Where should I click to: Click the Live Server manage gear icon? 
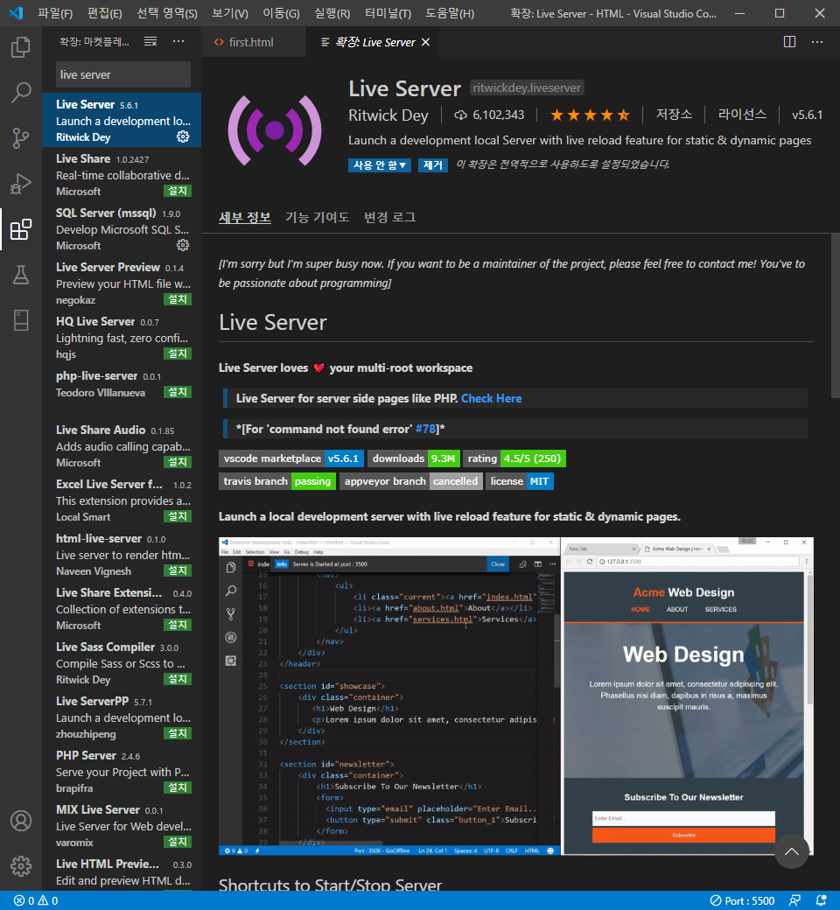click(x=183, y=136)
